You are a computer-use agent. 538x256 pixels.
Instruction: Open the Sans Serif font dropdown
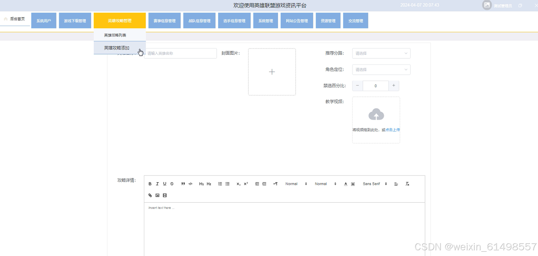[x=375, y=184]
